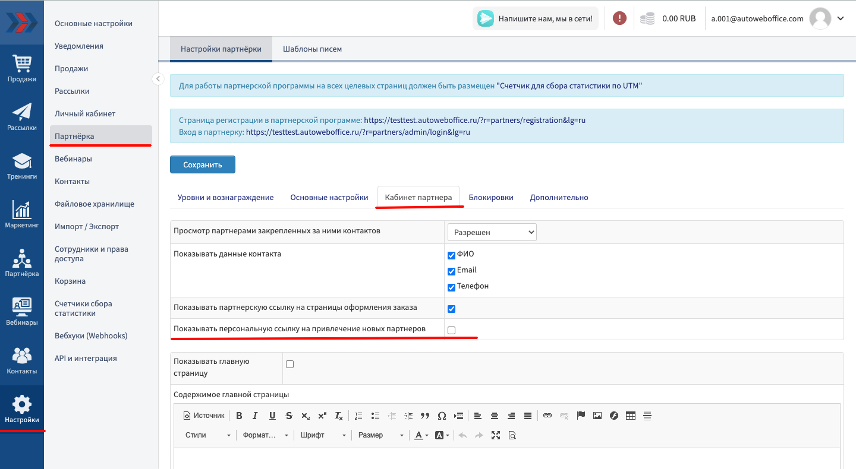
Task: Insert a table in the editor
Action: 631,416
